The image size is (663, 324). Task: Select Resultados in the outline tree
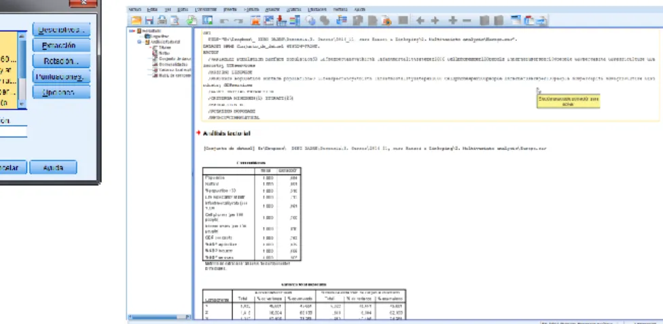151,31
